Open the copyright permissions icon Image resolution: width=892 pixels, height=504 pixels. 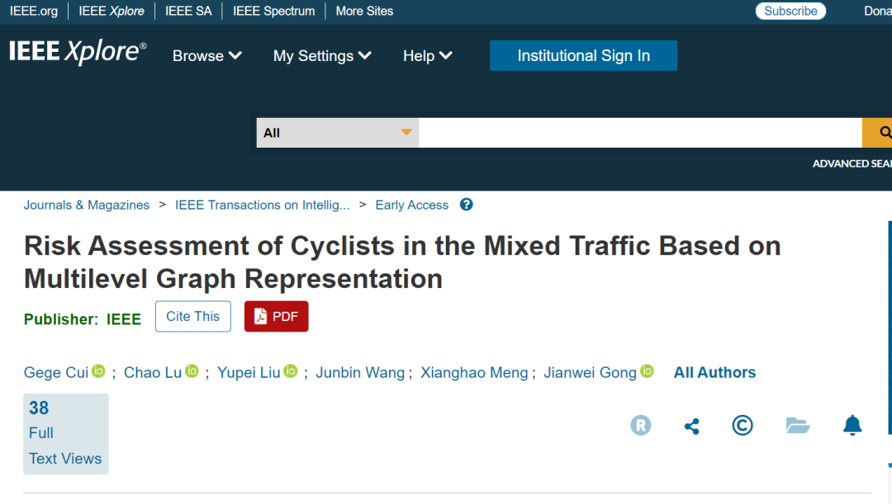[x=743, y=426]
